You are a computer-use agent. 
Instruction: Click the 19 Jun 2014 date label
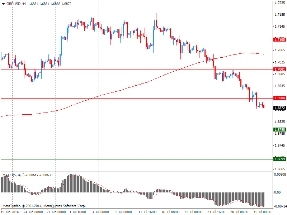click(10, 212)
